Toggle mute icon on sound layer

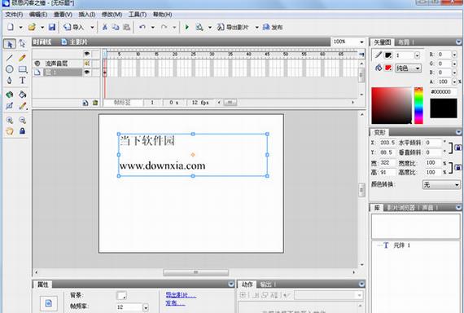coord(87,63)
